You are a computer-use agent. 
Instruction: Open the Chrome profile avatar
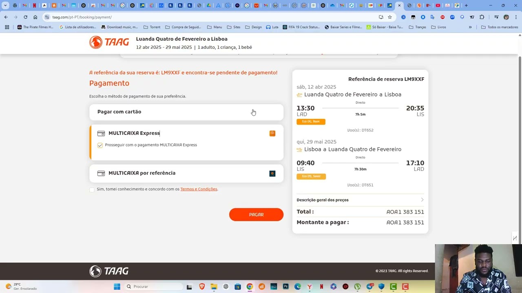point(506,17)
